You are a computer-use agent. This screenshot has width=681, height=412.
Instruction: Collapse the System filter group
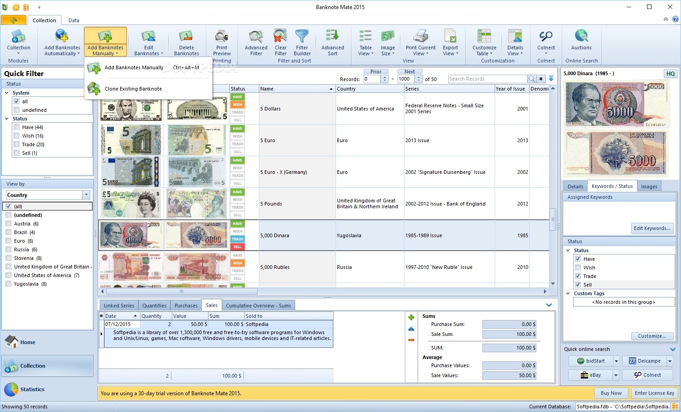(7, 93)
